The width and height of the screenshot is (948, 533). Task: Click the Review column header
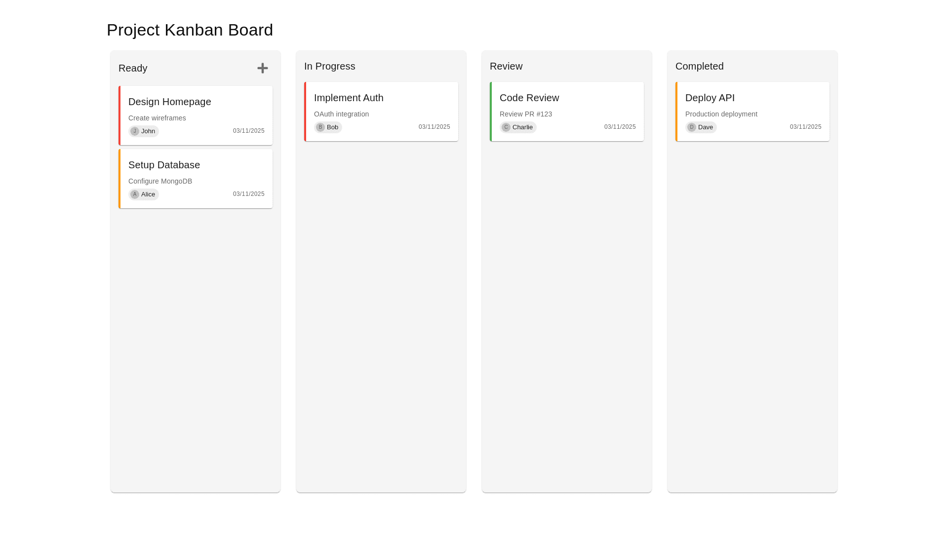506,66
